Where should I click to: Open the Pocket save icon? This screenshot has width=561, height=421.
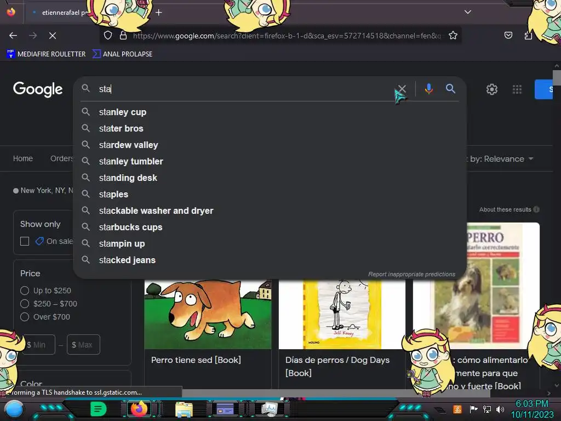508,36
